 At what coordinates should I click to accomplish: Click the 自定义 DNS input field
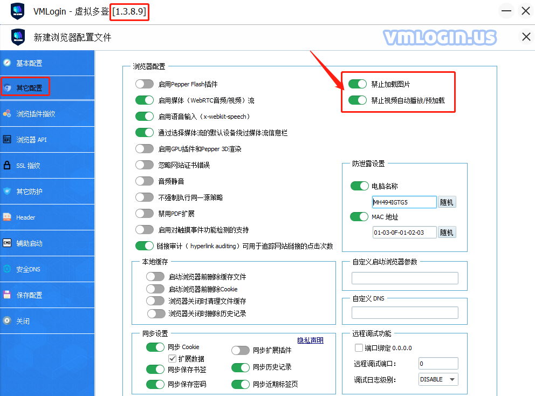pos(405,313)
